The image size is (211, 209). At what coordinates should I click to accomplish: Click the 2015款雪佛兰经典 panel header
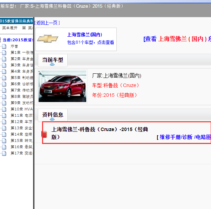coord(16,21)
